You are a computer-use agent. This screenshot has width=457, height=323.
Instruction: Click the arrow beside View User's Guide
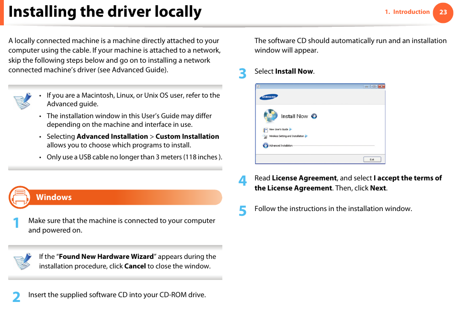pyautogui.click(x=290, y=129)
